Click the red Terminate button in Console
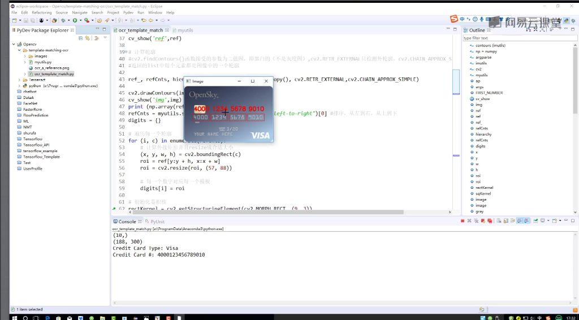Viewport: 579px width, 320px height. pyautogui.click(x=463, y=220)
